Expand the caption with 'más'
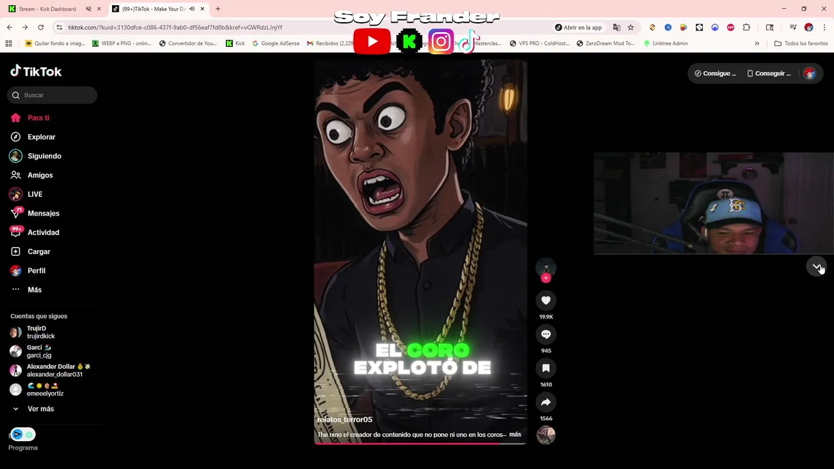The width and height of the screenshot is (834, 469). [x=515, y=434]
